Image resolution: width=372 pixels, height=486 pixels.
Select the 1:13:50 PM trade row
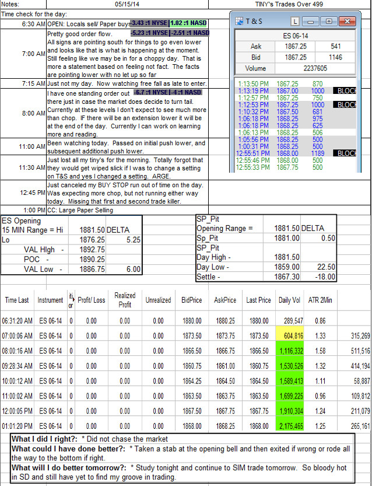click(x=296, y=84)
